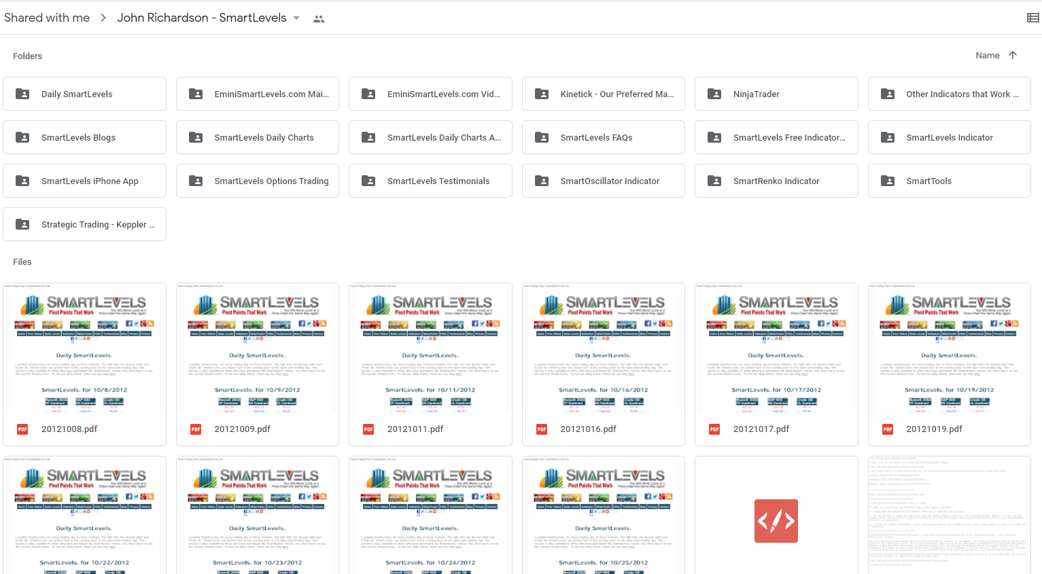This screenshot has width=1042, height=574.
Task: Open the NinjaTrader shared folder
Action: 776,94
